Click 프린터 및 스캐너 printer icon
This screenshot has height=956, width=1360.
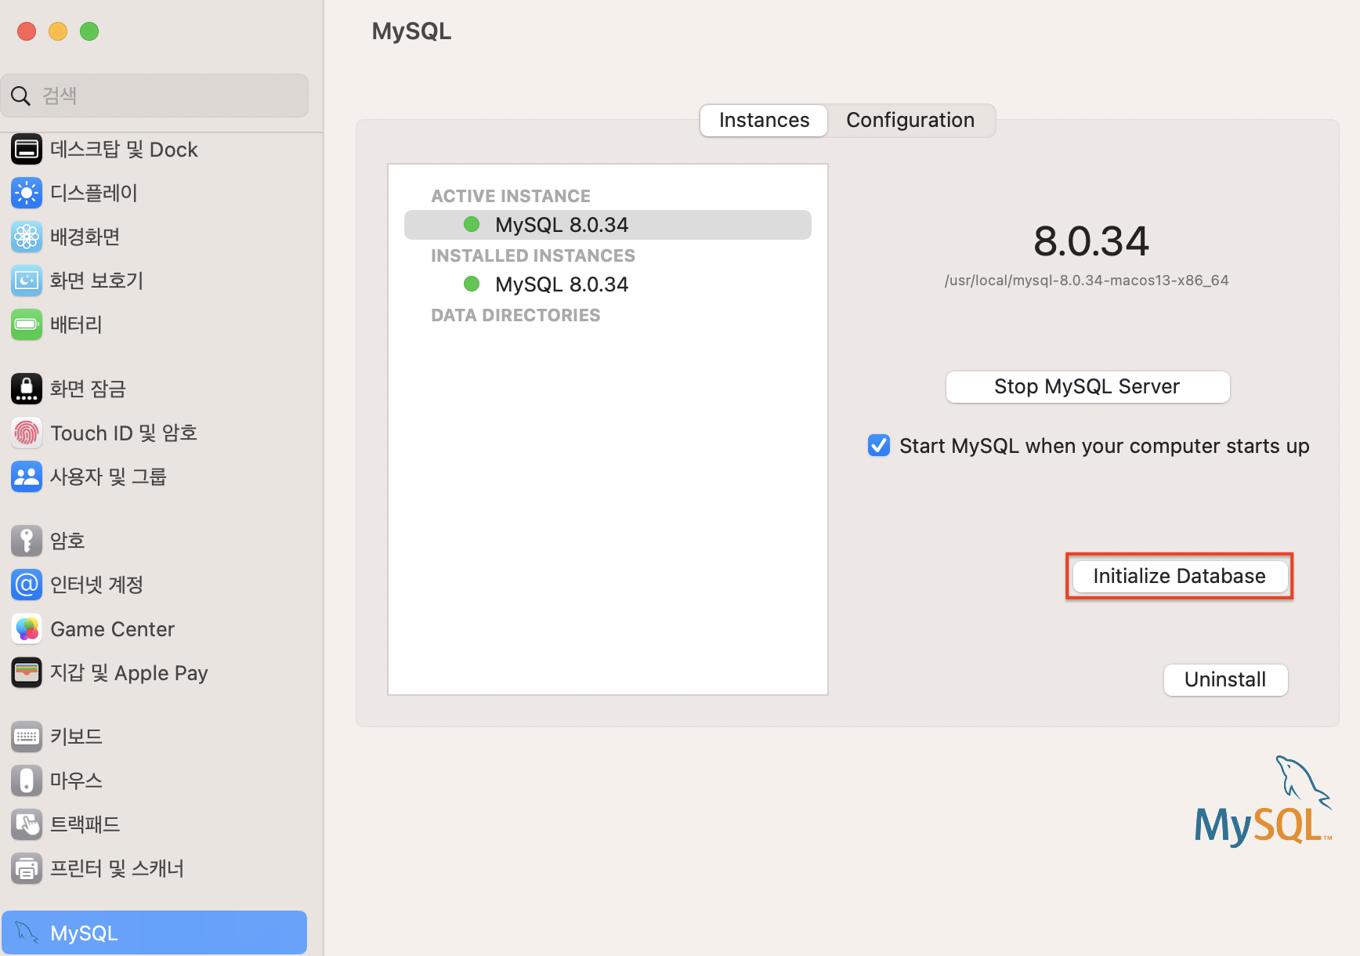pyautogui.click(x=27, y=868)
